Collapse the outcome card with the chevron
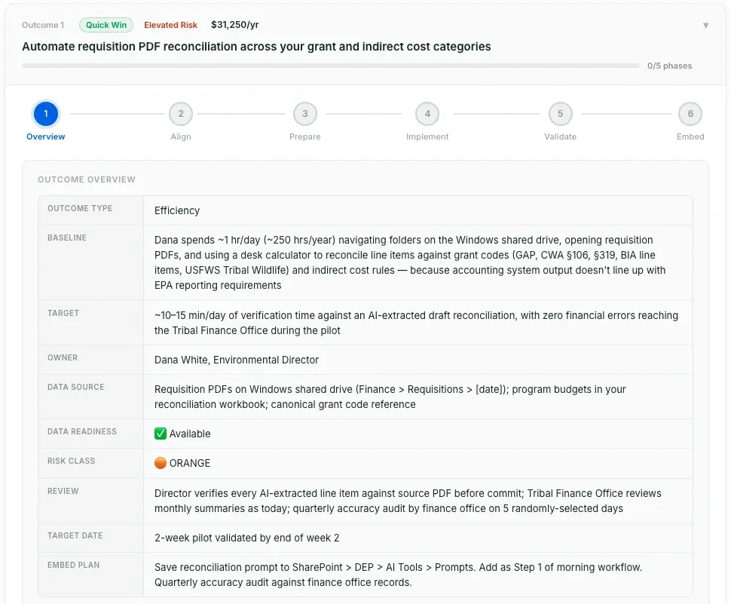Screen dimensions: 731x604 click(706, 24)
